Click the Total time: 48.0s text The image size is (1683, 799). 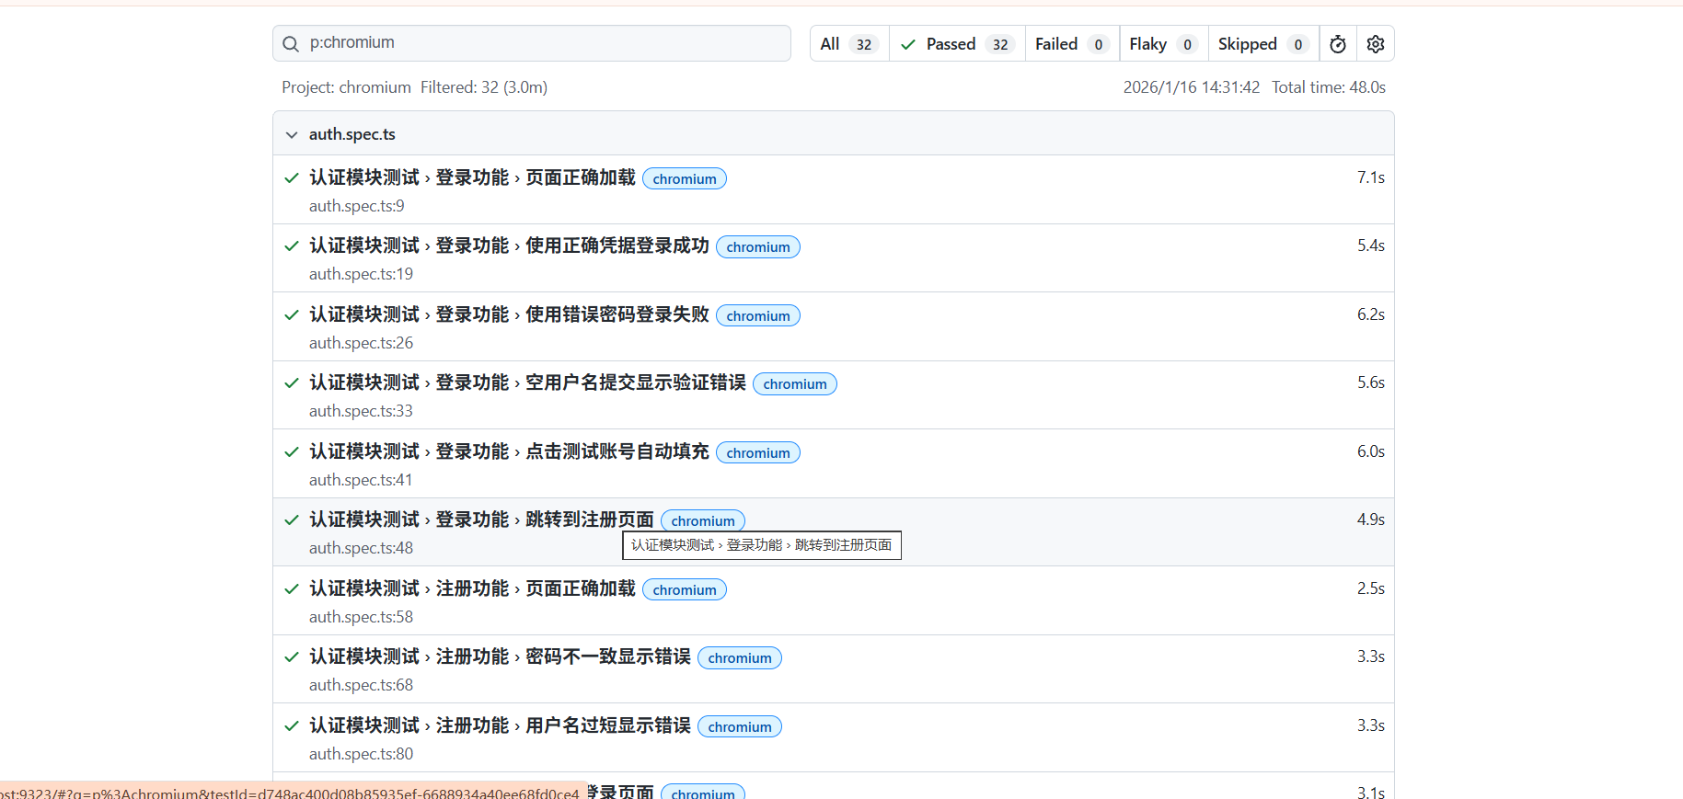point(1329,87)
